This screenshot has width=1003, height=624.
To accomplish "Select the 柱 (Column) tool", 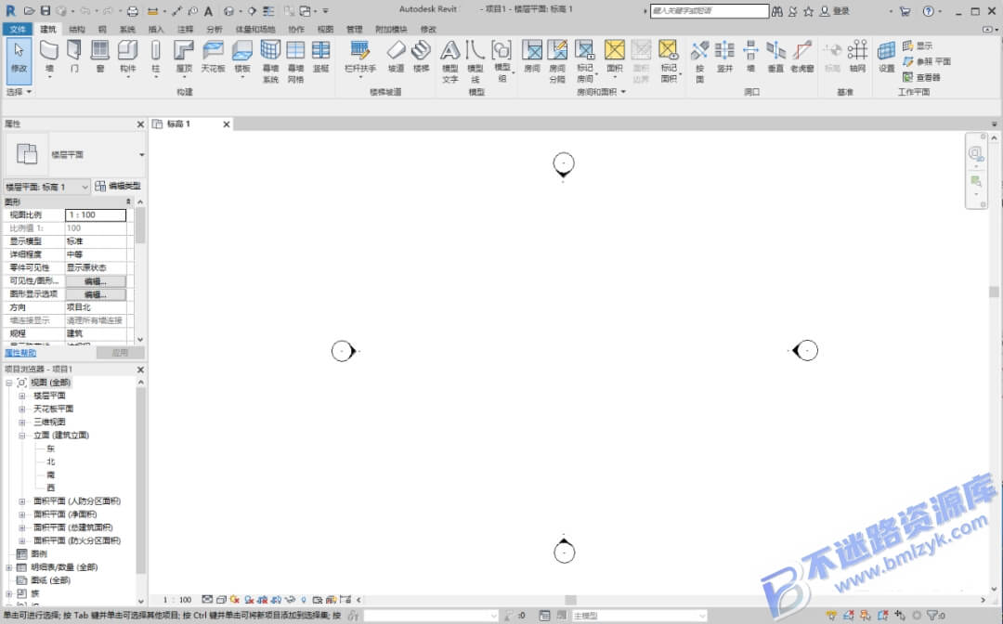I will coord(155,58).
